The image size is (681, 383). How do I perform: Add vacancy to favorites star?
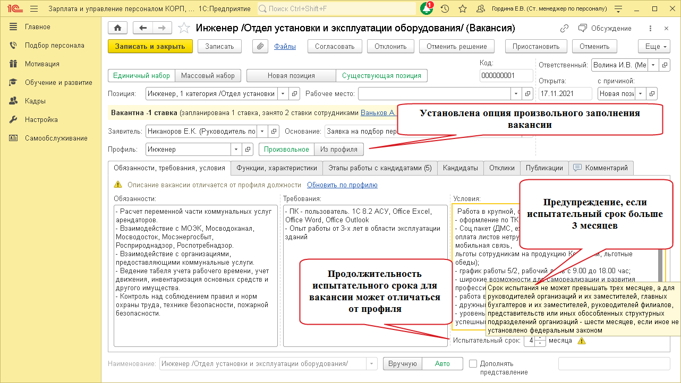pyautogui.click(x=184, y=28)
